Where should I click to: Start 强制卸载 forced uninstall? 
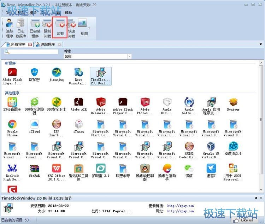(x=47, y=28)
